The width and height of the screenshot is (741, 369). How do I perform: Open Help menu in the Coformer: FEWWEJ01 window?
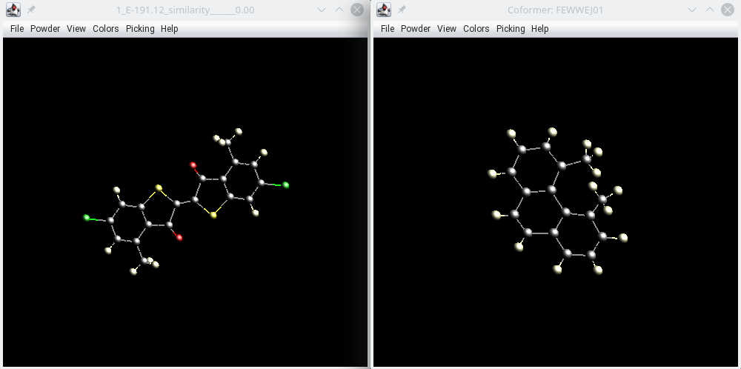point(539,29)
